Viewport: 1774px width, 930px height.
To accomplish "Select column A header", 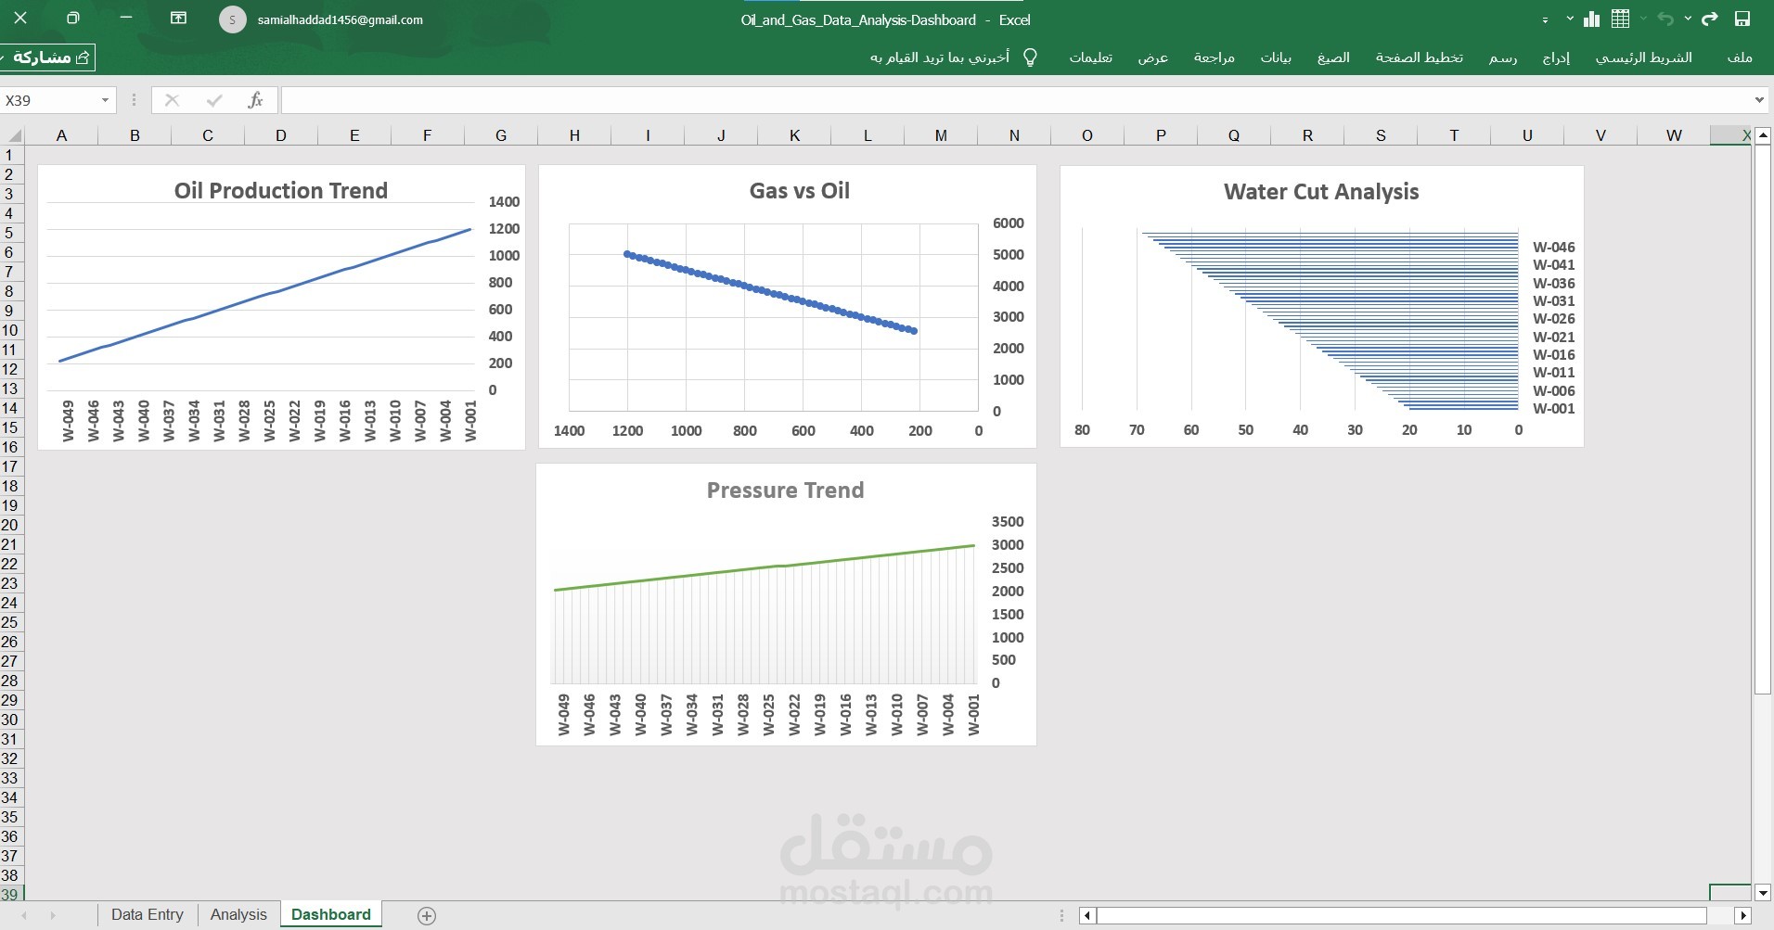I will (x=61, y=135).
